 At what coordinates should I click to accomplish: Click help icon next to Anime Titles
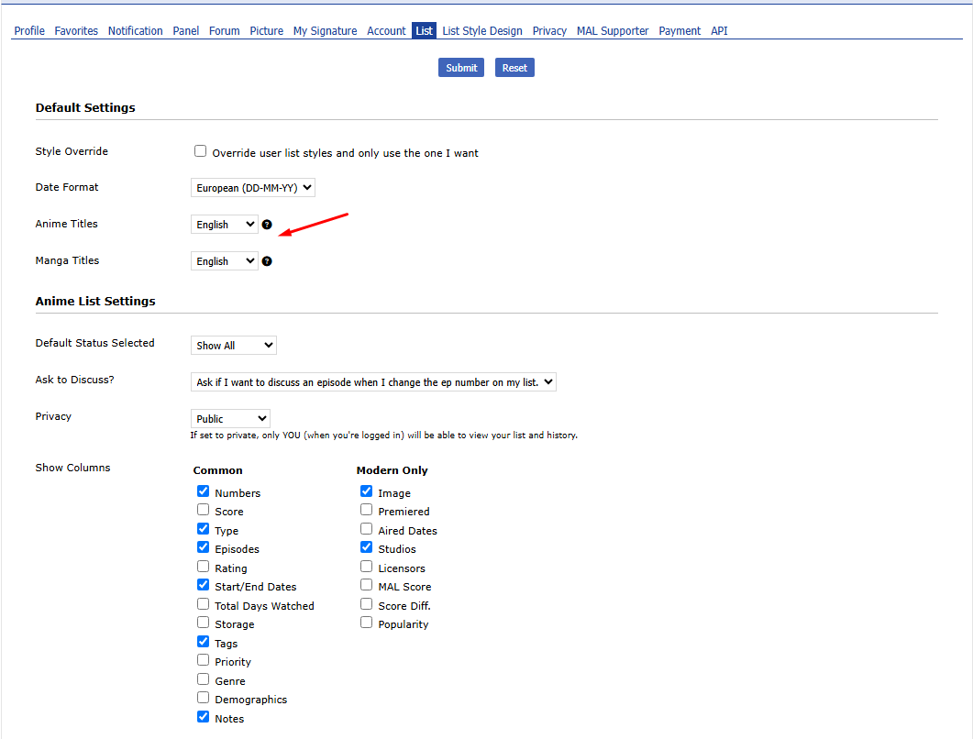click(267, 225)
